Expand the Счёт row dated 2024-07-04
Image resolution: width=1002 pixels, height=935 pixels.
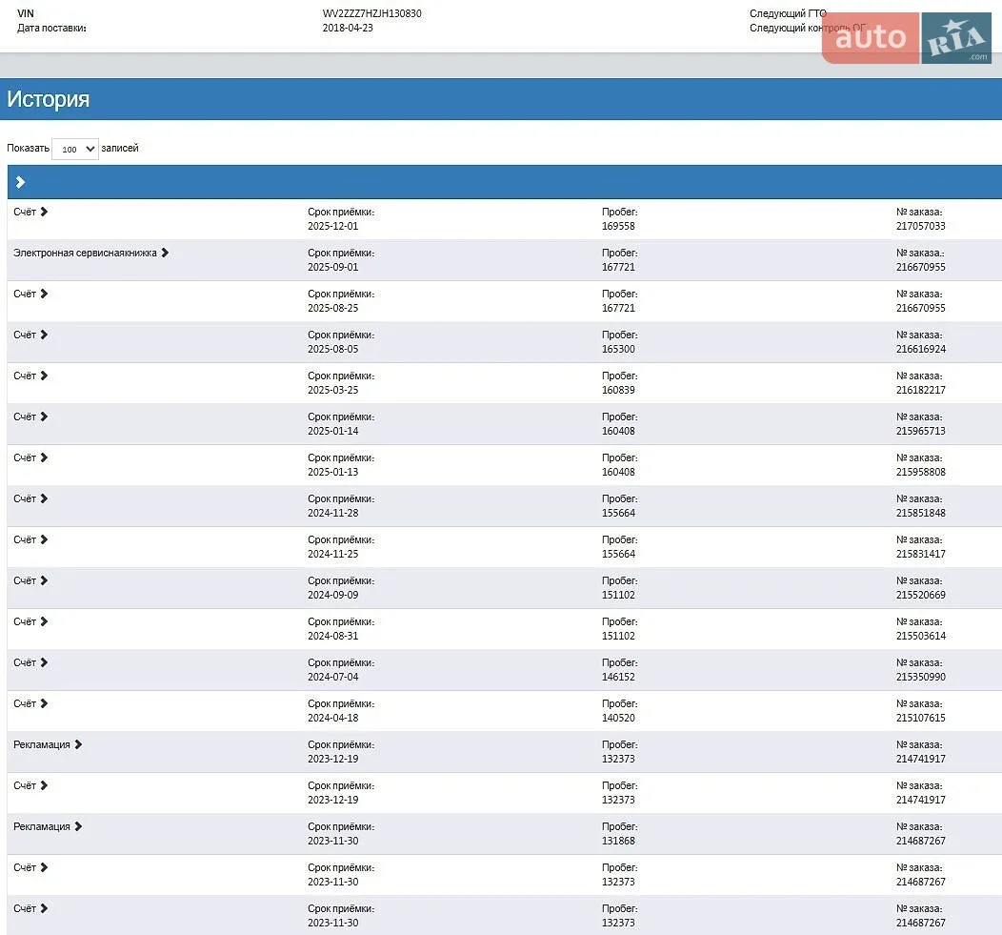pyautogui.click(x=30, y=661)
